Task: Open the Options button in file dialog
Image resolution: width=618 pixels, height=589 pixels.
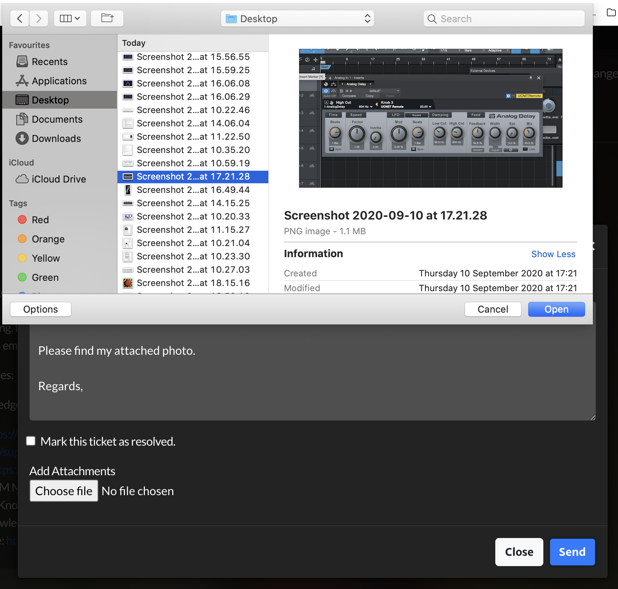Action: coord(41,309)
